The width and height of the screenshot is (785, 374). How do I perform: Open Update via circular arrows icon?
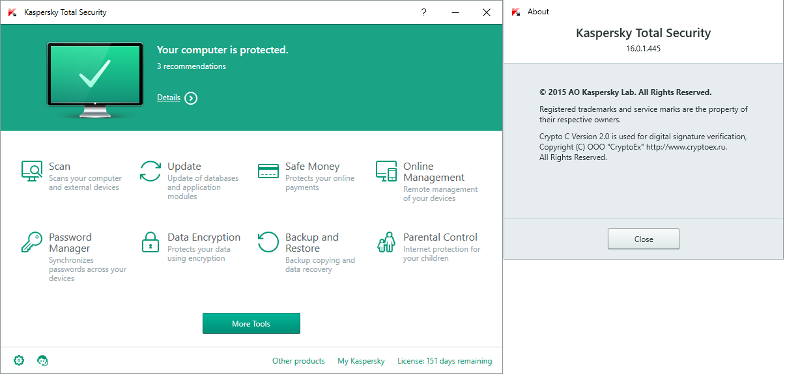pyautogui.click(x=150, y=171)
